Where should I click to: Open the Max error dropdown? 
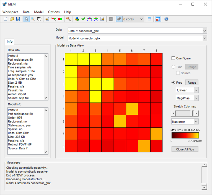(x=185, y=122)
